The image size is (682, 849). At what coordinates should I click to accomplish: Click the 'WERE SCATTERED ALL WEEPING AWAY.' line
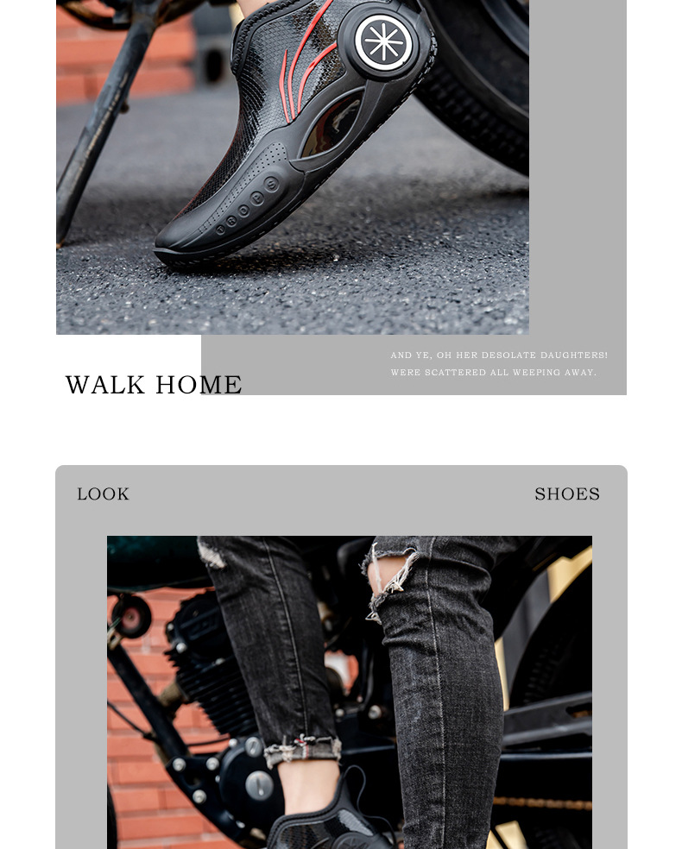click(494, 373)
